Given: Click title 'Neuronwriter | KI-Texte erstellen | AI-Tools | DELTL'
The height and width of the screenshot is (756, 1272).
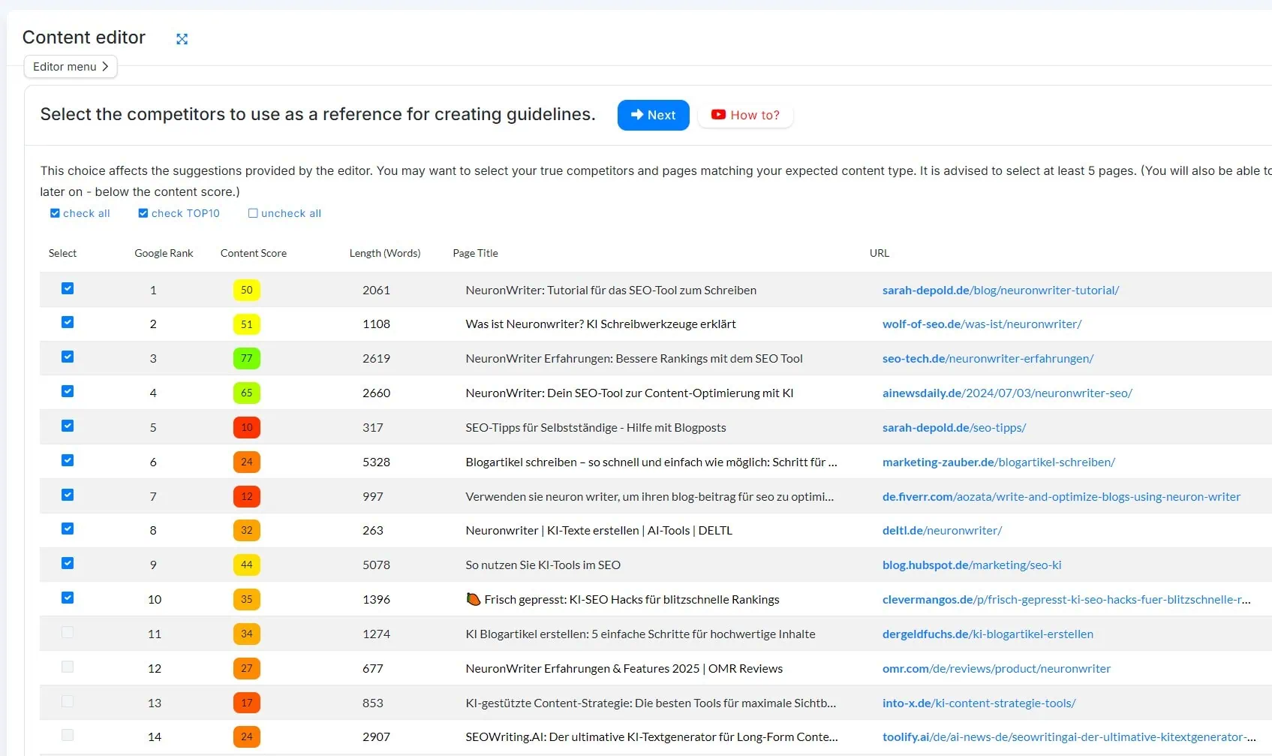Looking at the screenshot, I should [x=599, y=531].
